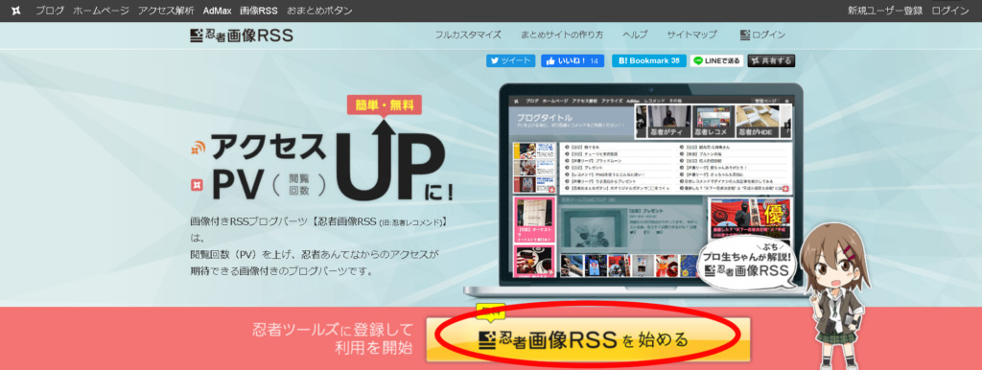Share via the Twitter ツイート button
Screen dimensions: 982x370
[511, 60]
